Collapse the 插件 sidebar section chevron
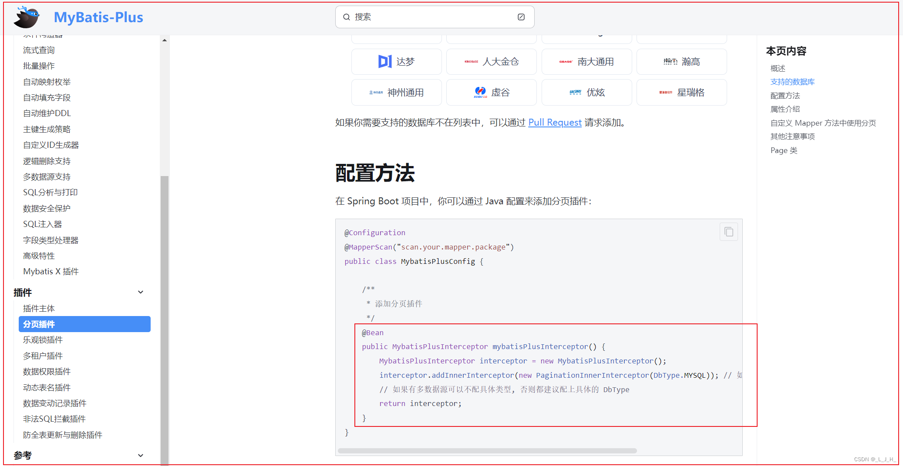Viewport: 903px width, 466px height. pyautogui.click(x=141, y=292)
